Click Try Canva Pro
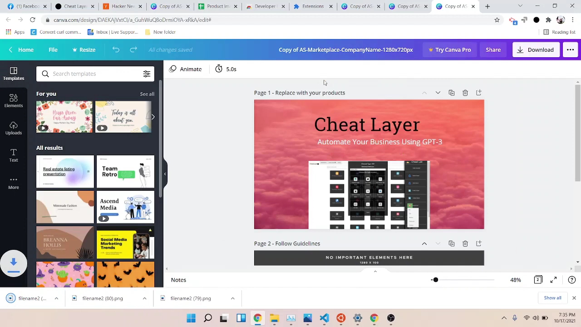 point(449,50)
